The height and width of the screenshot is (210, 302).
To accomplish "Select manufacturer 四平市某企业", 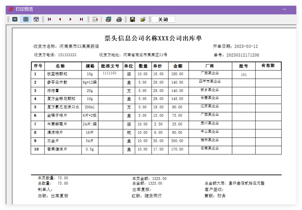I will point(210,81).
